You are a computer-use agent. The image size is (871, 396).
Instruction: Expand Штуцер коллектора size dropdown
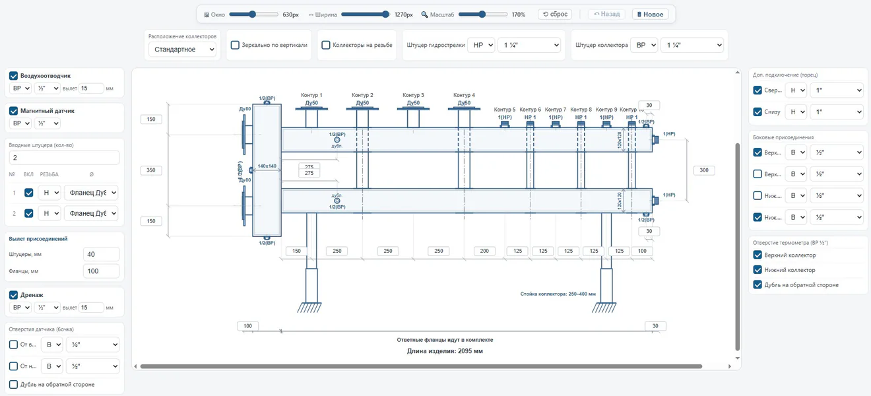[692, 45]
